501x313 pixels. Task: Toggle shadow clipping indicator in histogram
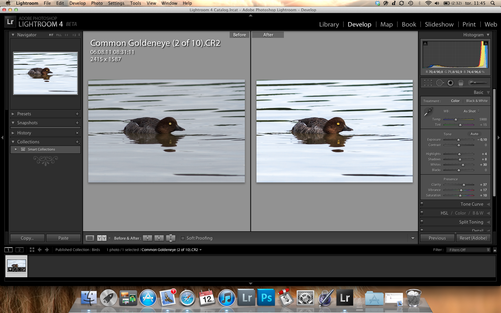425,43
